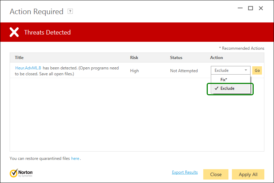Click the 'Threats Detected' banner text
274x183 pixels.
(x=47, y=32)
